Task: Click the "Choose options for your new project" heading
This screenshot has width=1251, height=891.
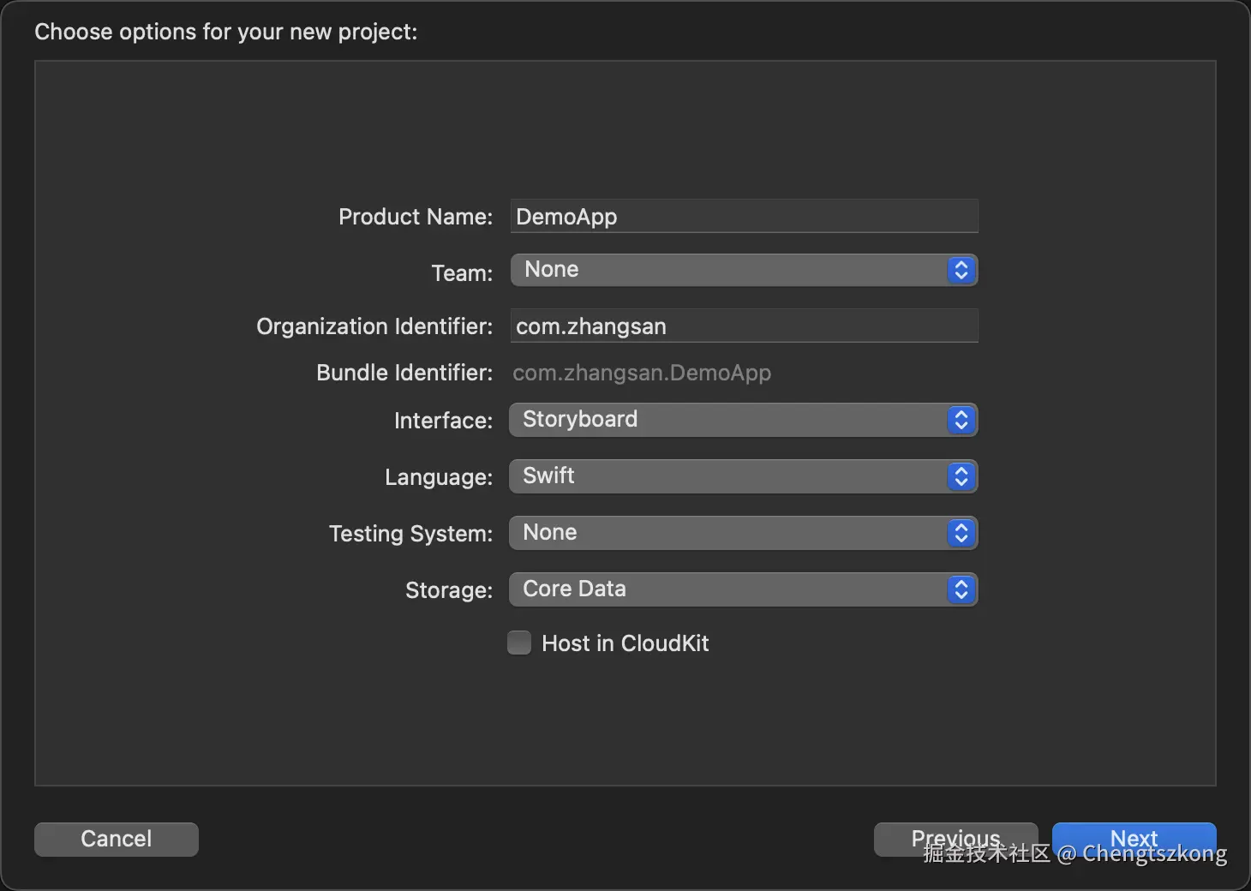Action: point(226,32)
